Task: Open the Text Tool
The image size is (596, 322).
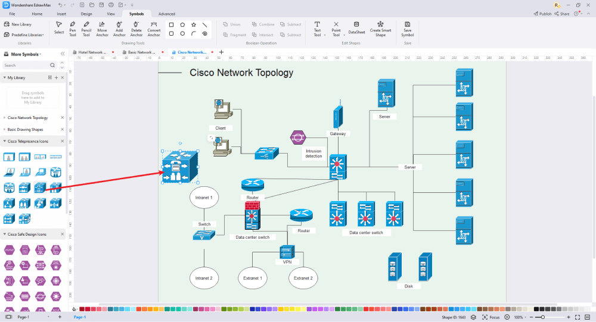Action: [x=317, y=29]
